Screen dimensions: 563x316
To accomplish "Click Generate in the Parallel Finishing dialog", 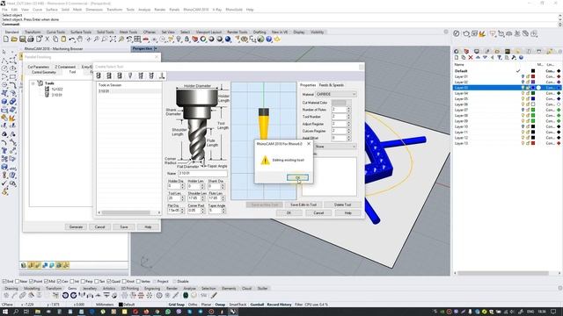I will pyautogui.click(x=76, y=226).
